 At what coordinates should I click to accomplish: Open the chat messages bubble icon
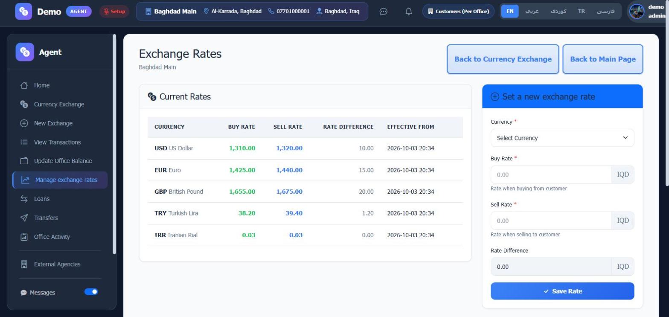coord(383,12)
